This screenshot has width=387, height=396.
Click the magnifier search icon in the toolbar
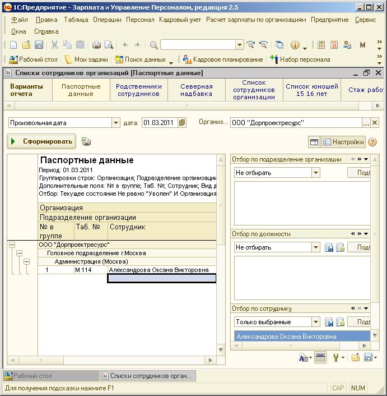point(153,45)
